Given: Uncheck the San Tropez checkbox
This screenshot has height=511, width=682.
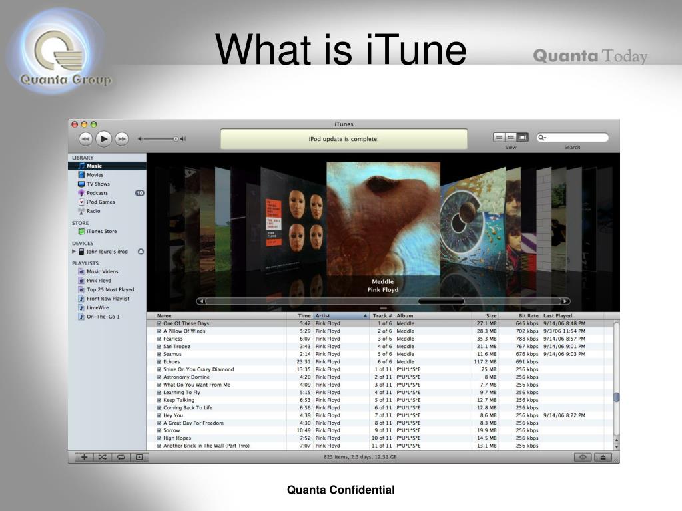Looking at the screenshot, I should pyautogui.click(x=159, y=346).
